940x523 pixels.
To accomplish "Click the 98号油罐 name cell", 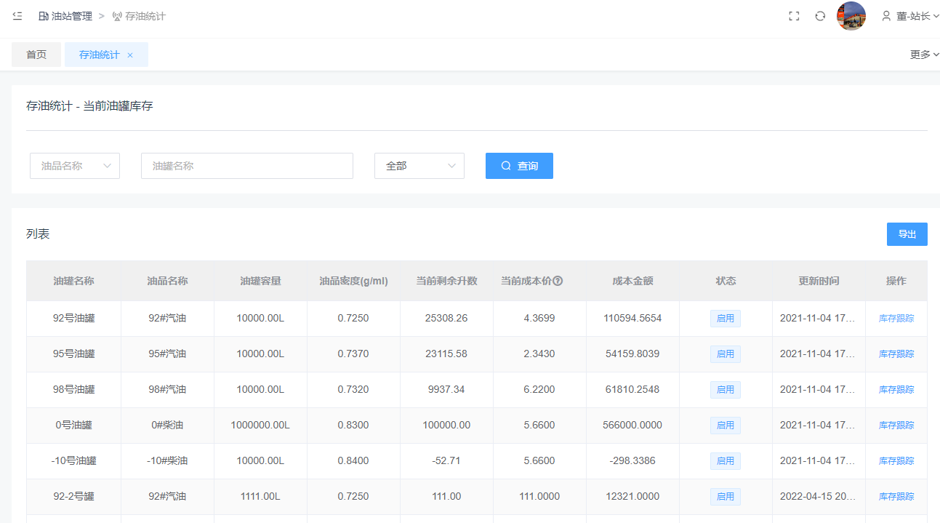I will [x=73, y=390].
